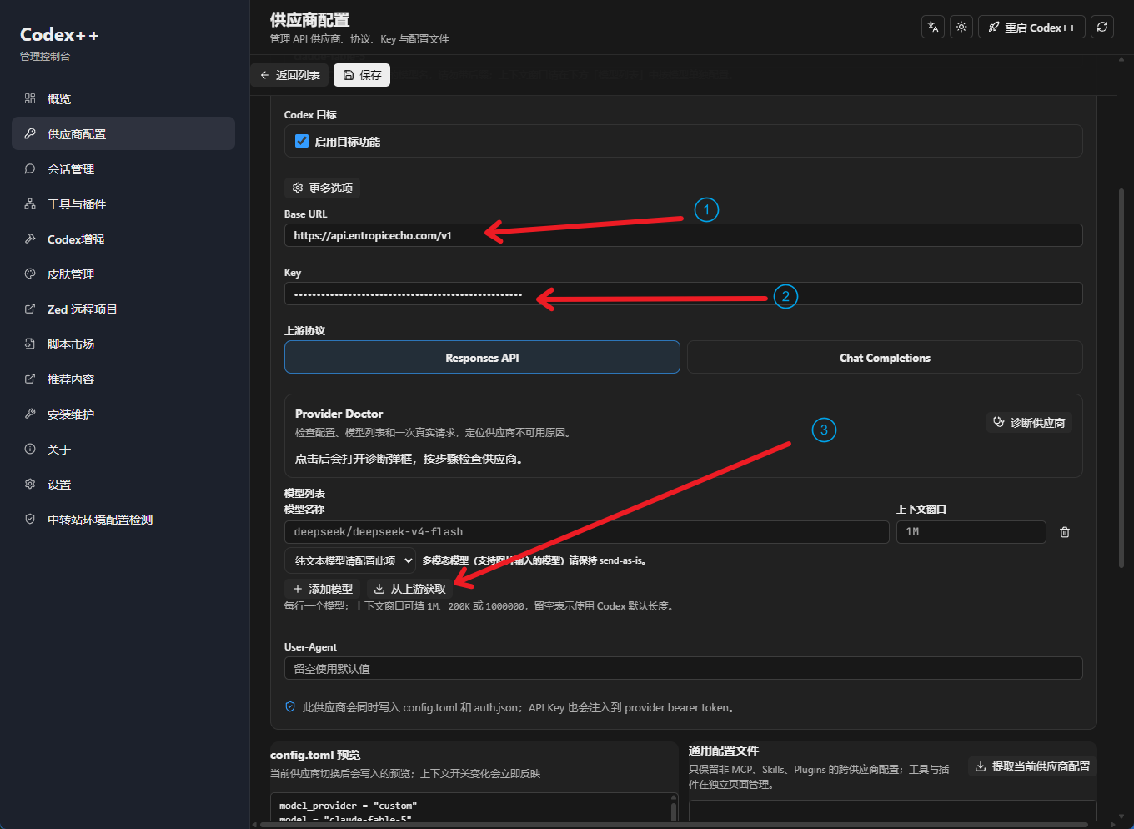The height and width of the screenshot is (829, 1134).
Task: Click the Base URL input field
Action: pos(683,235)
